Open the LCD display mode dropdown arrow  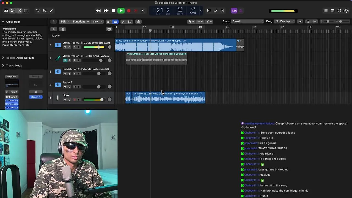[x=201, y=11]
